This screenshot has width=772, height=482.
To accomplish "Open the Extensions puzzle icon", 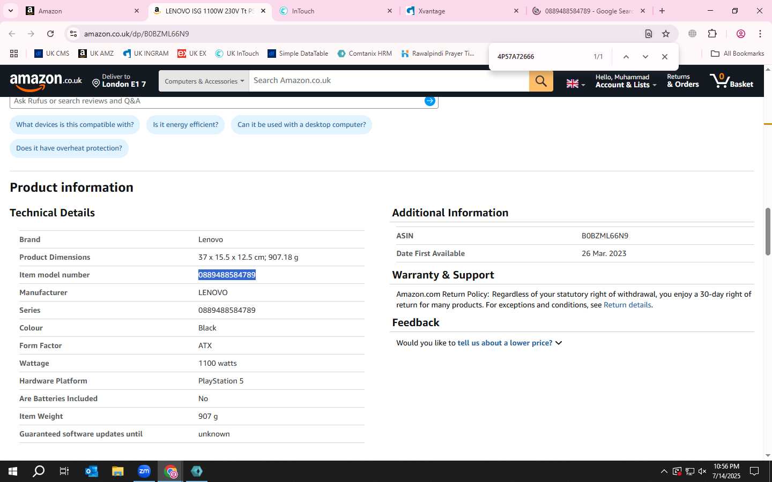I will (x=712, y=34).
